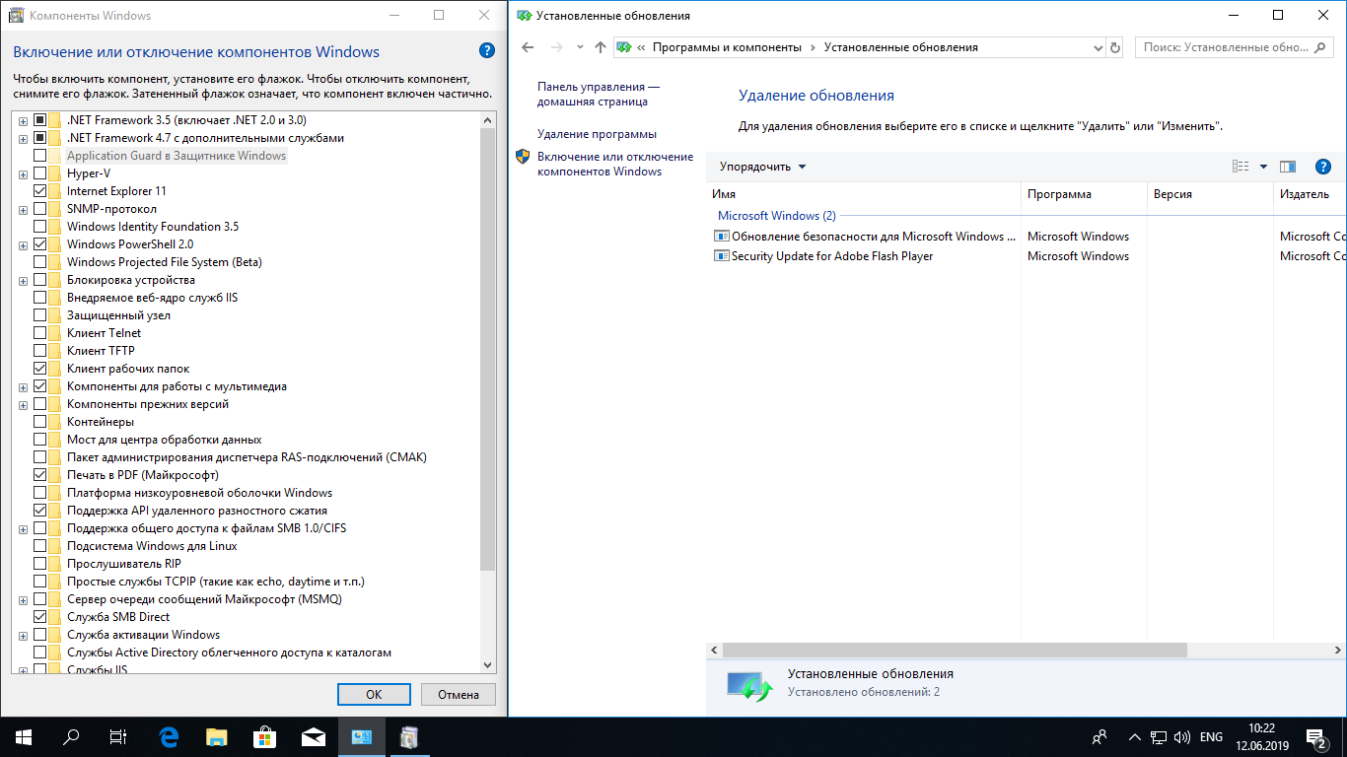Click the Отмена button

point(459,694)
